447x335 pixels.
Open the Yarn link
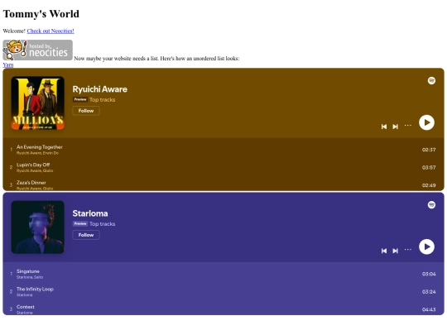[x=8, y=65]
